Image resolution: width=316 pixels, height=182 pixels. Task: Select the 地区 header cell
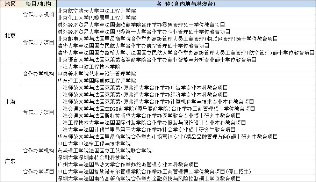pyautogui.click(x=10, y=4)
